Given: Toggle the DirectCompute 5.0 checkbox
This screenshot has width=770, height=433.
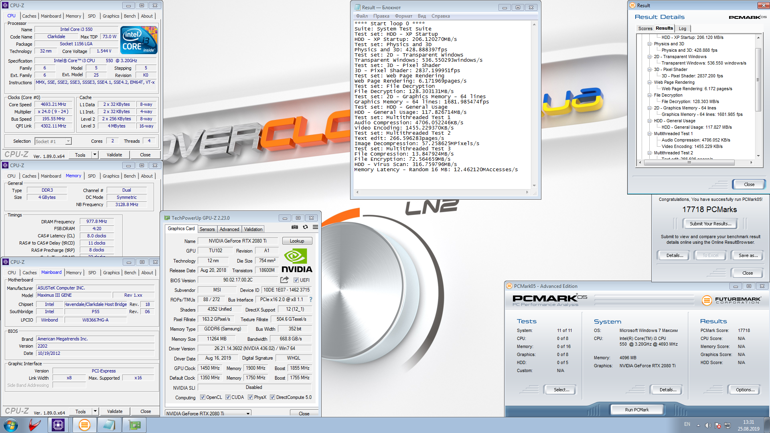Looking at the screenshot, I should [x=272, y=397].
